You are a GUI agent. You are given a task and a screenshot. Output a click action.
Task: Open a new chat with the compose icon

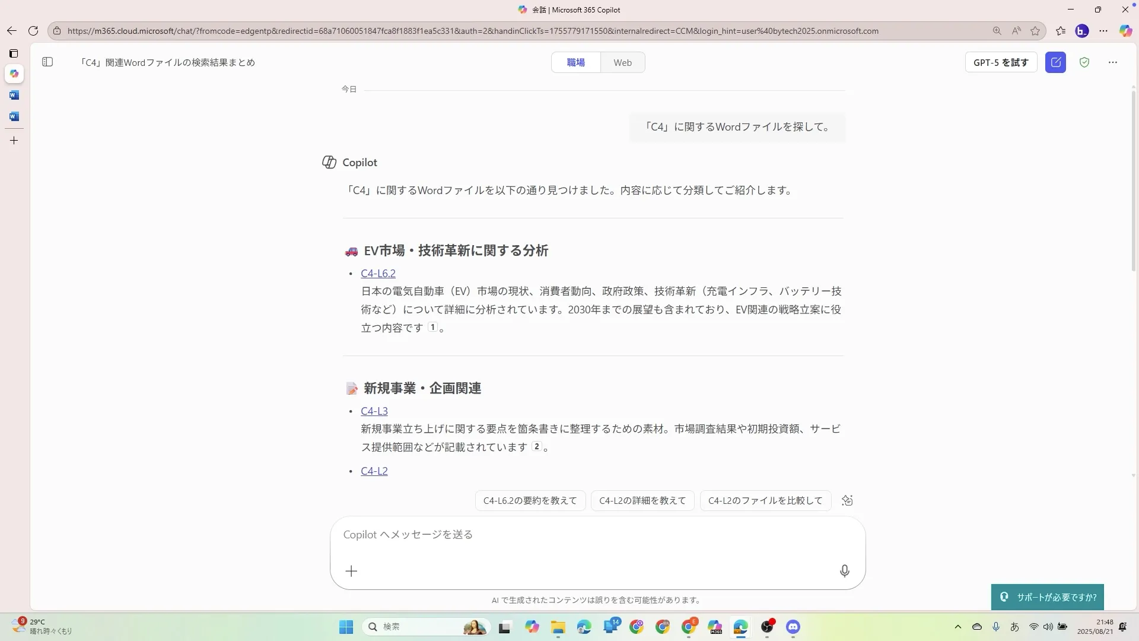1056,62
